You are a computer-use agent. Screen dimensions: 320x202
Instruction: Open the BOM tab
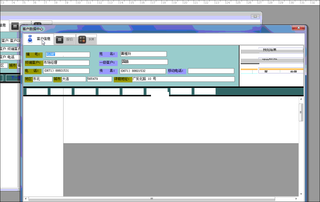(91, 39)
